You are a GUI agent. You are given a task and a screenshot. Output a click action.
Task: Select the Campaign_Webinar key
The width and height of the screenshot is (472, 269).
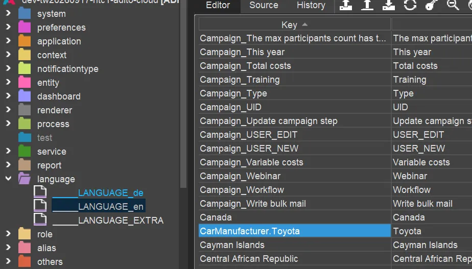294,176
